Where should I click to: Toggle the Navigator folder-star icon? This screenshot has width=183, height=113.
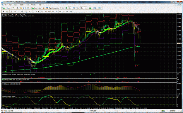(21, 8)
